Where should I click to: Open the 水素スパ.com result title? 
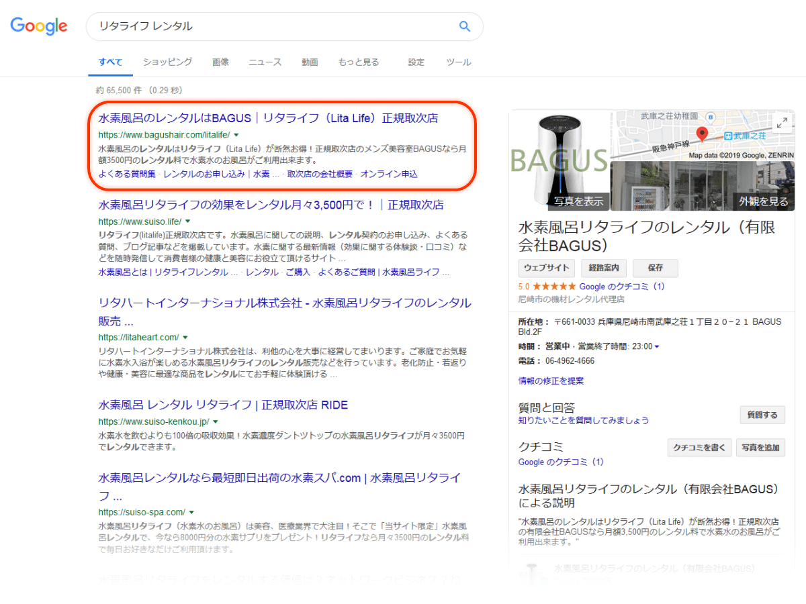[x=279, y=487]
